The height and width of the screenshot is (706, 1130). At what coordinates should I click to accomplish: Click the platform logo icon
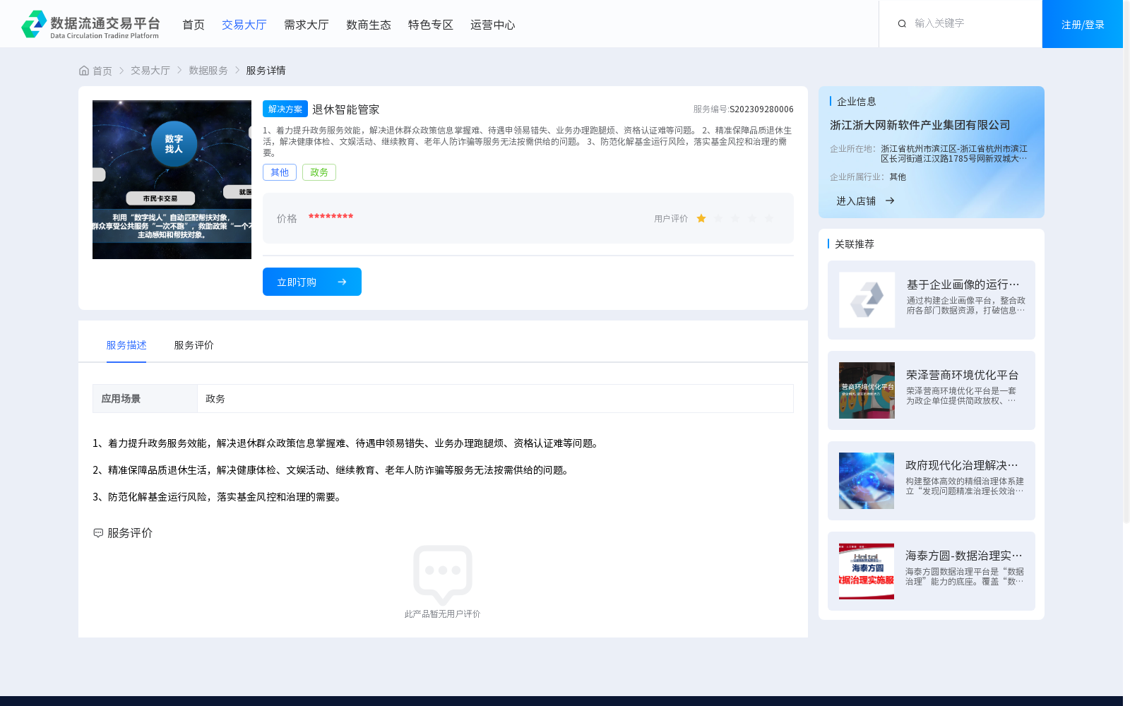tap(34, 24)
